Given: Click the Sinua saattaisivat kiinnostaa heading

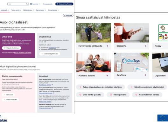Looking at the screenshot, I should pos(98,17).
